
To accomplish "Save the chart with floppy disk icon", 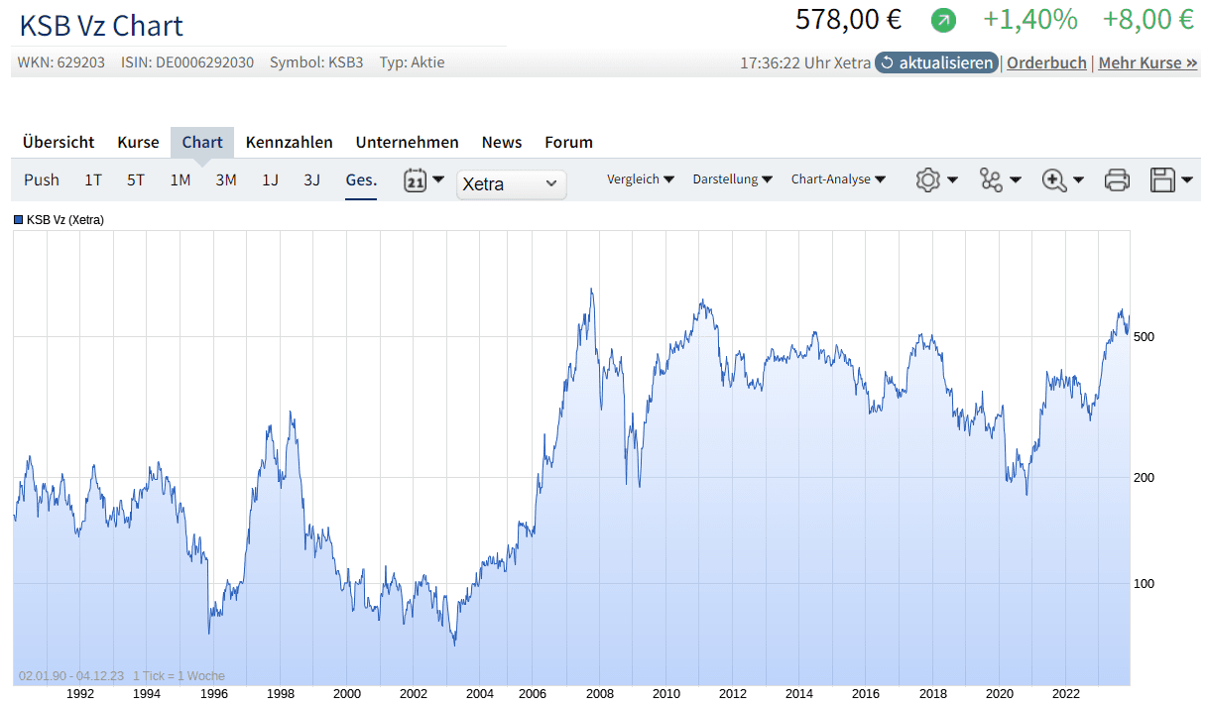I will point(1162,180).
